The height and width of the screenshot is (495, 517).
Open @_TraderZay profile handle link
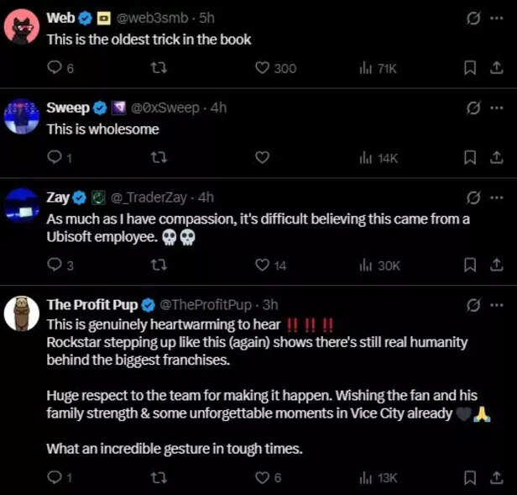click(x=148, y=197)
